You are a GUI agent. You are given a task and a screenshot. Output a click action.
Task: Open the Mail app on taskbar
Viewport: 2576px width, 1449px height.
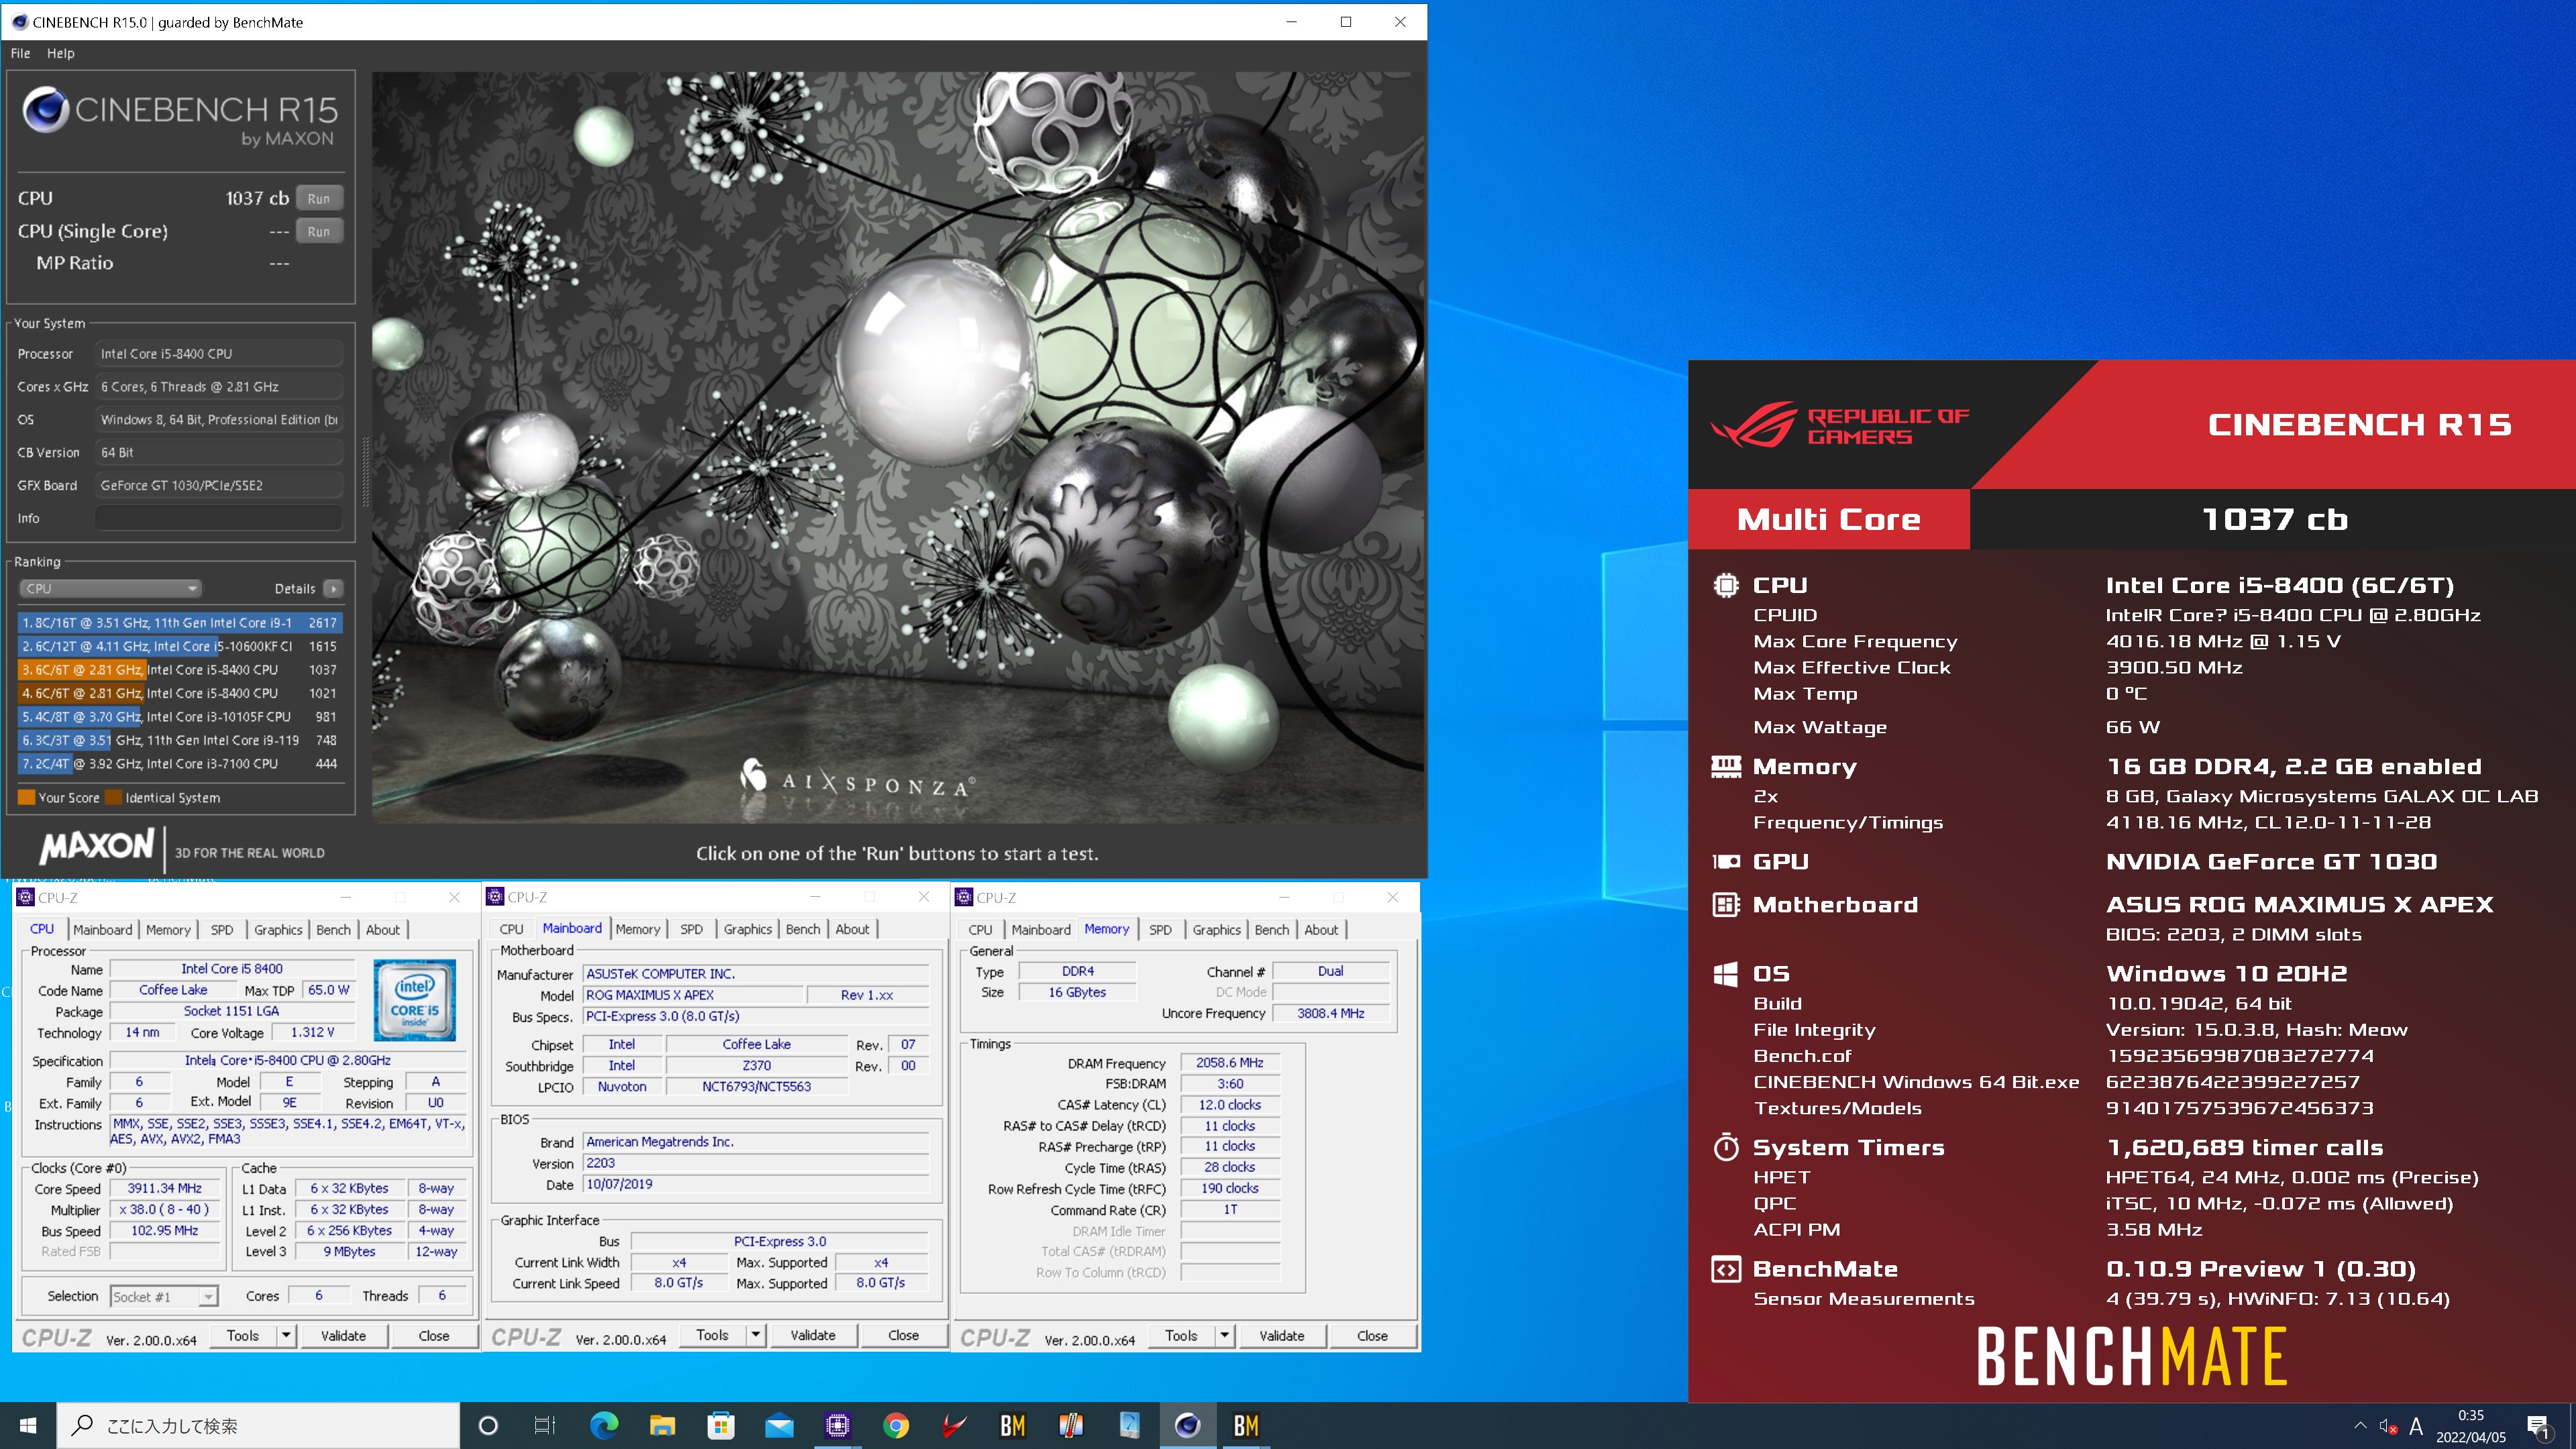point(779,1425)
